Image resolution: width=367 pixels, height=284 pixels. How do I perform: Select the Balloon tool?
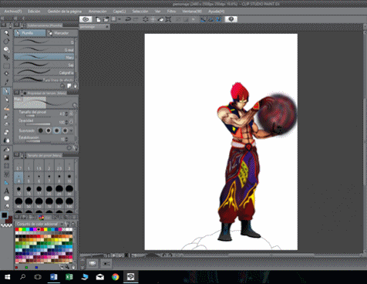(x=6, y=198)
